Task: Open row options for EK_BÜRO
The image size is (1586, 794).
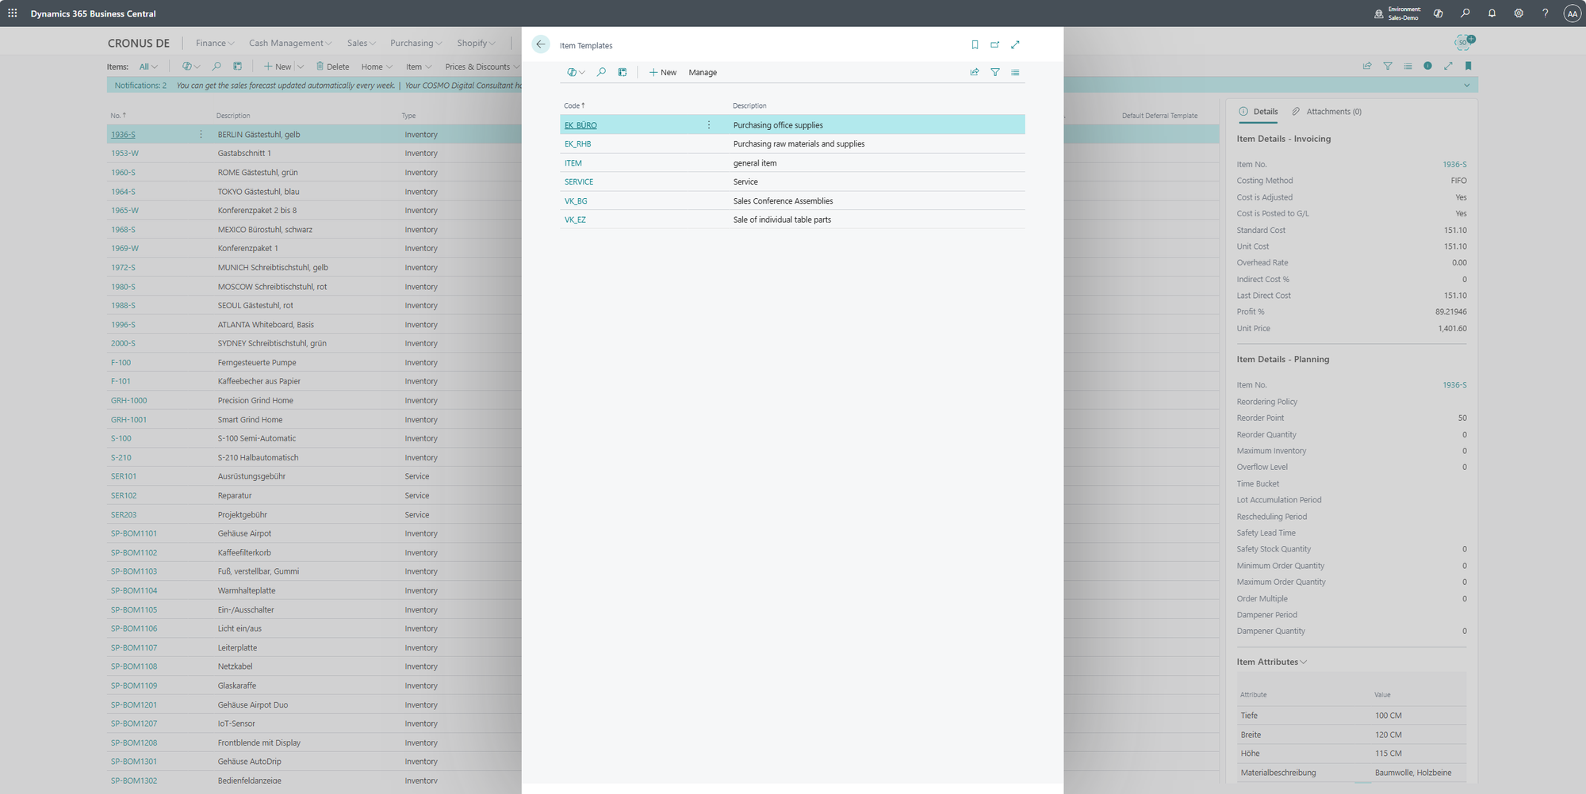Action: (x=708, y=125)
